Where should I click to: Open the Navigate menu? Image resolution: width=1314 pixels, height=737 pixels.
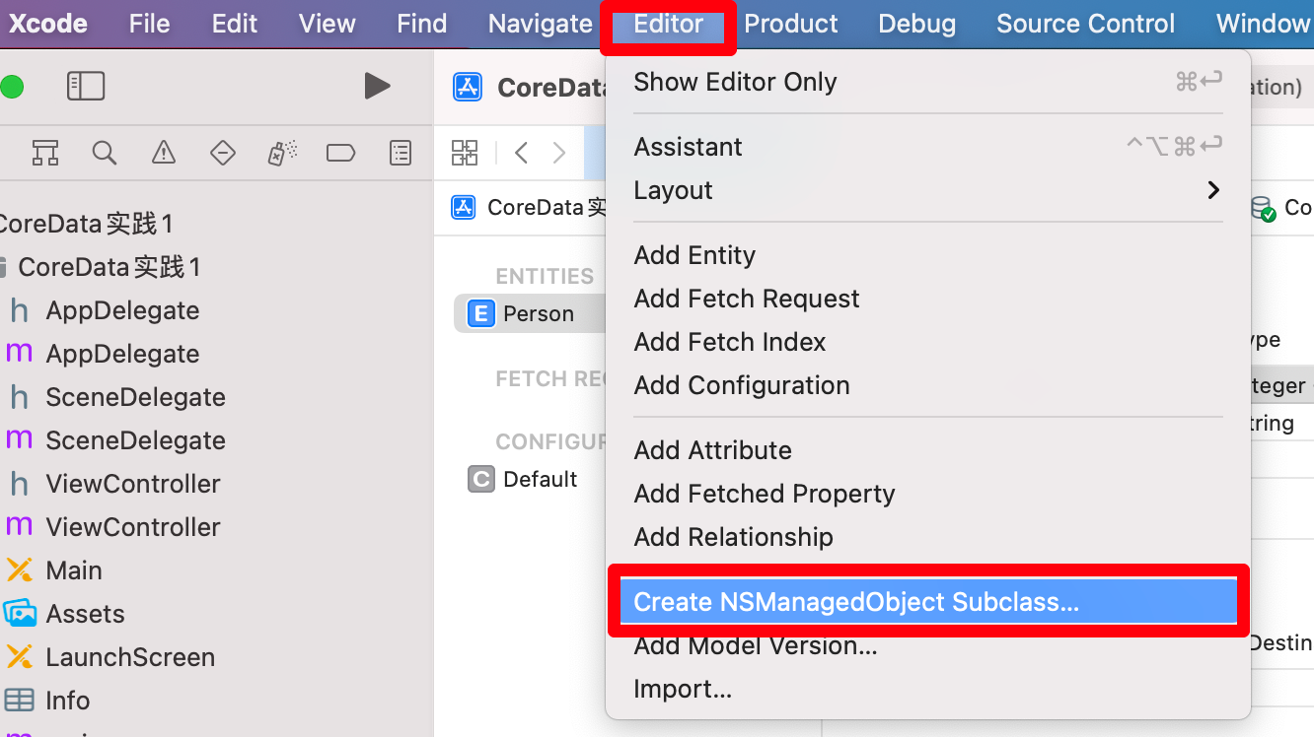pos(541,24)
